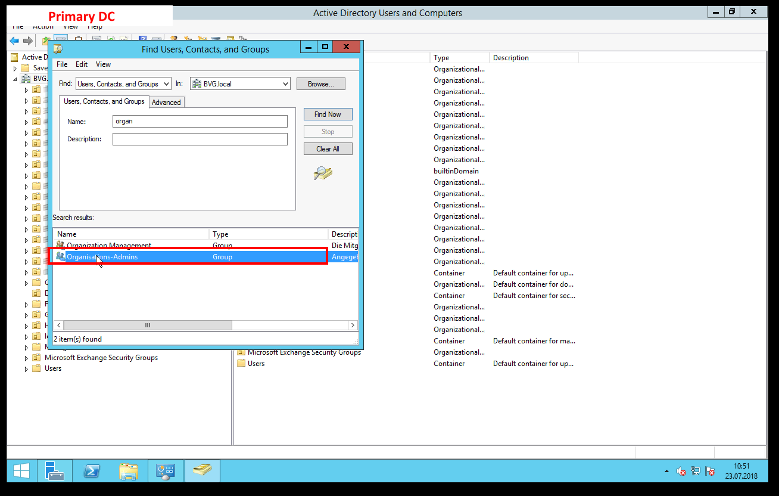Launch PowerShell from the taskbar
This screenshot has height=496, width=779.
(x=91, y=471)
